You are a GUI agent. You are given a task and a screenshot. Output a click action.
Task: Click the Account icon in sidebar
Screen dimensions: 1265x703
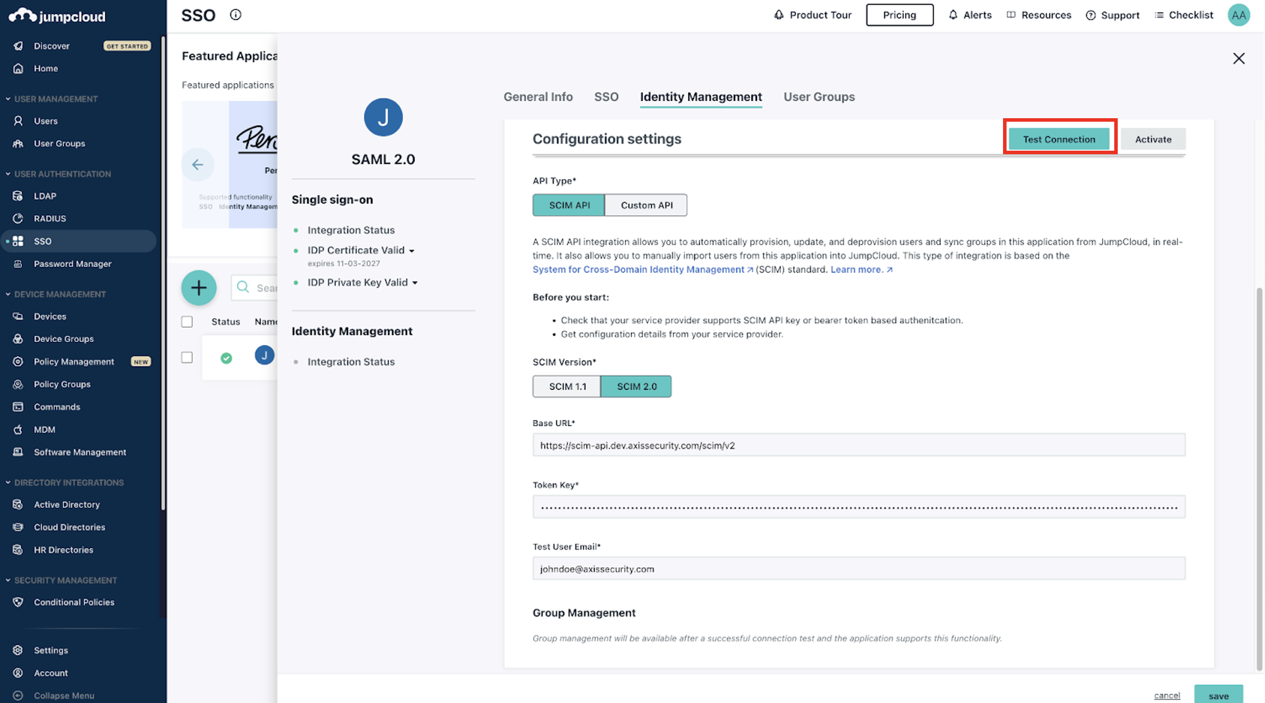18,673
